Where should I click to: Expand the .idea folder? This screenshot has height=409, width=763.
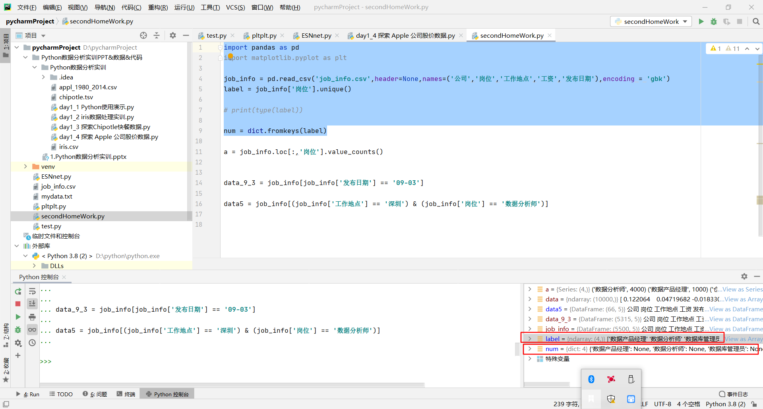[43, 77]
